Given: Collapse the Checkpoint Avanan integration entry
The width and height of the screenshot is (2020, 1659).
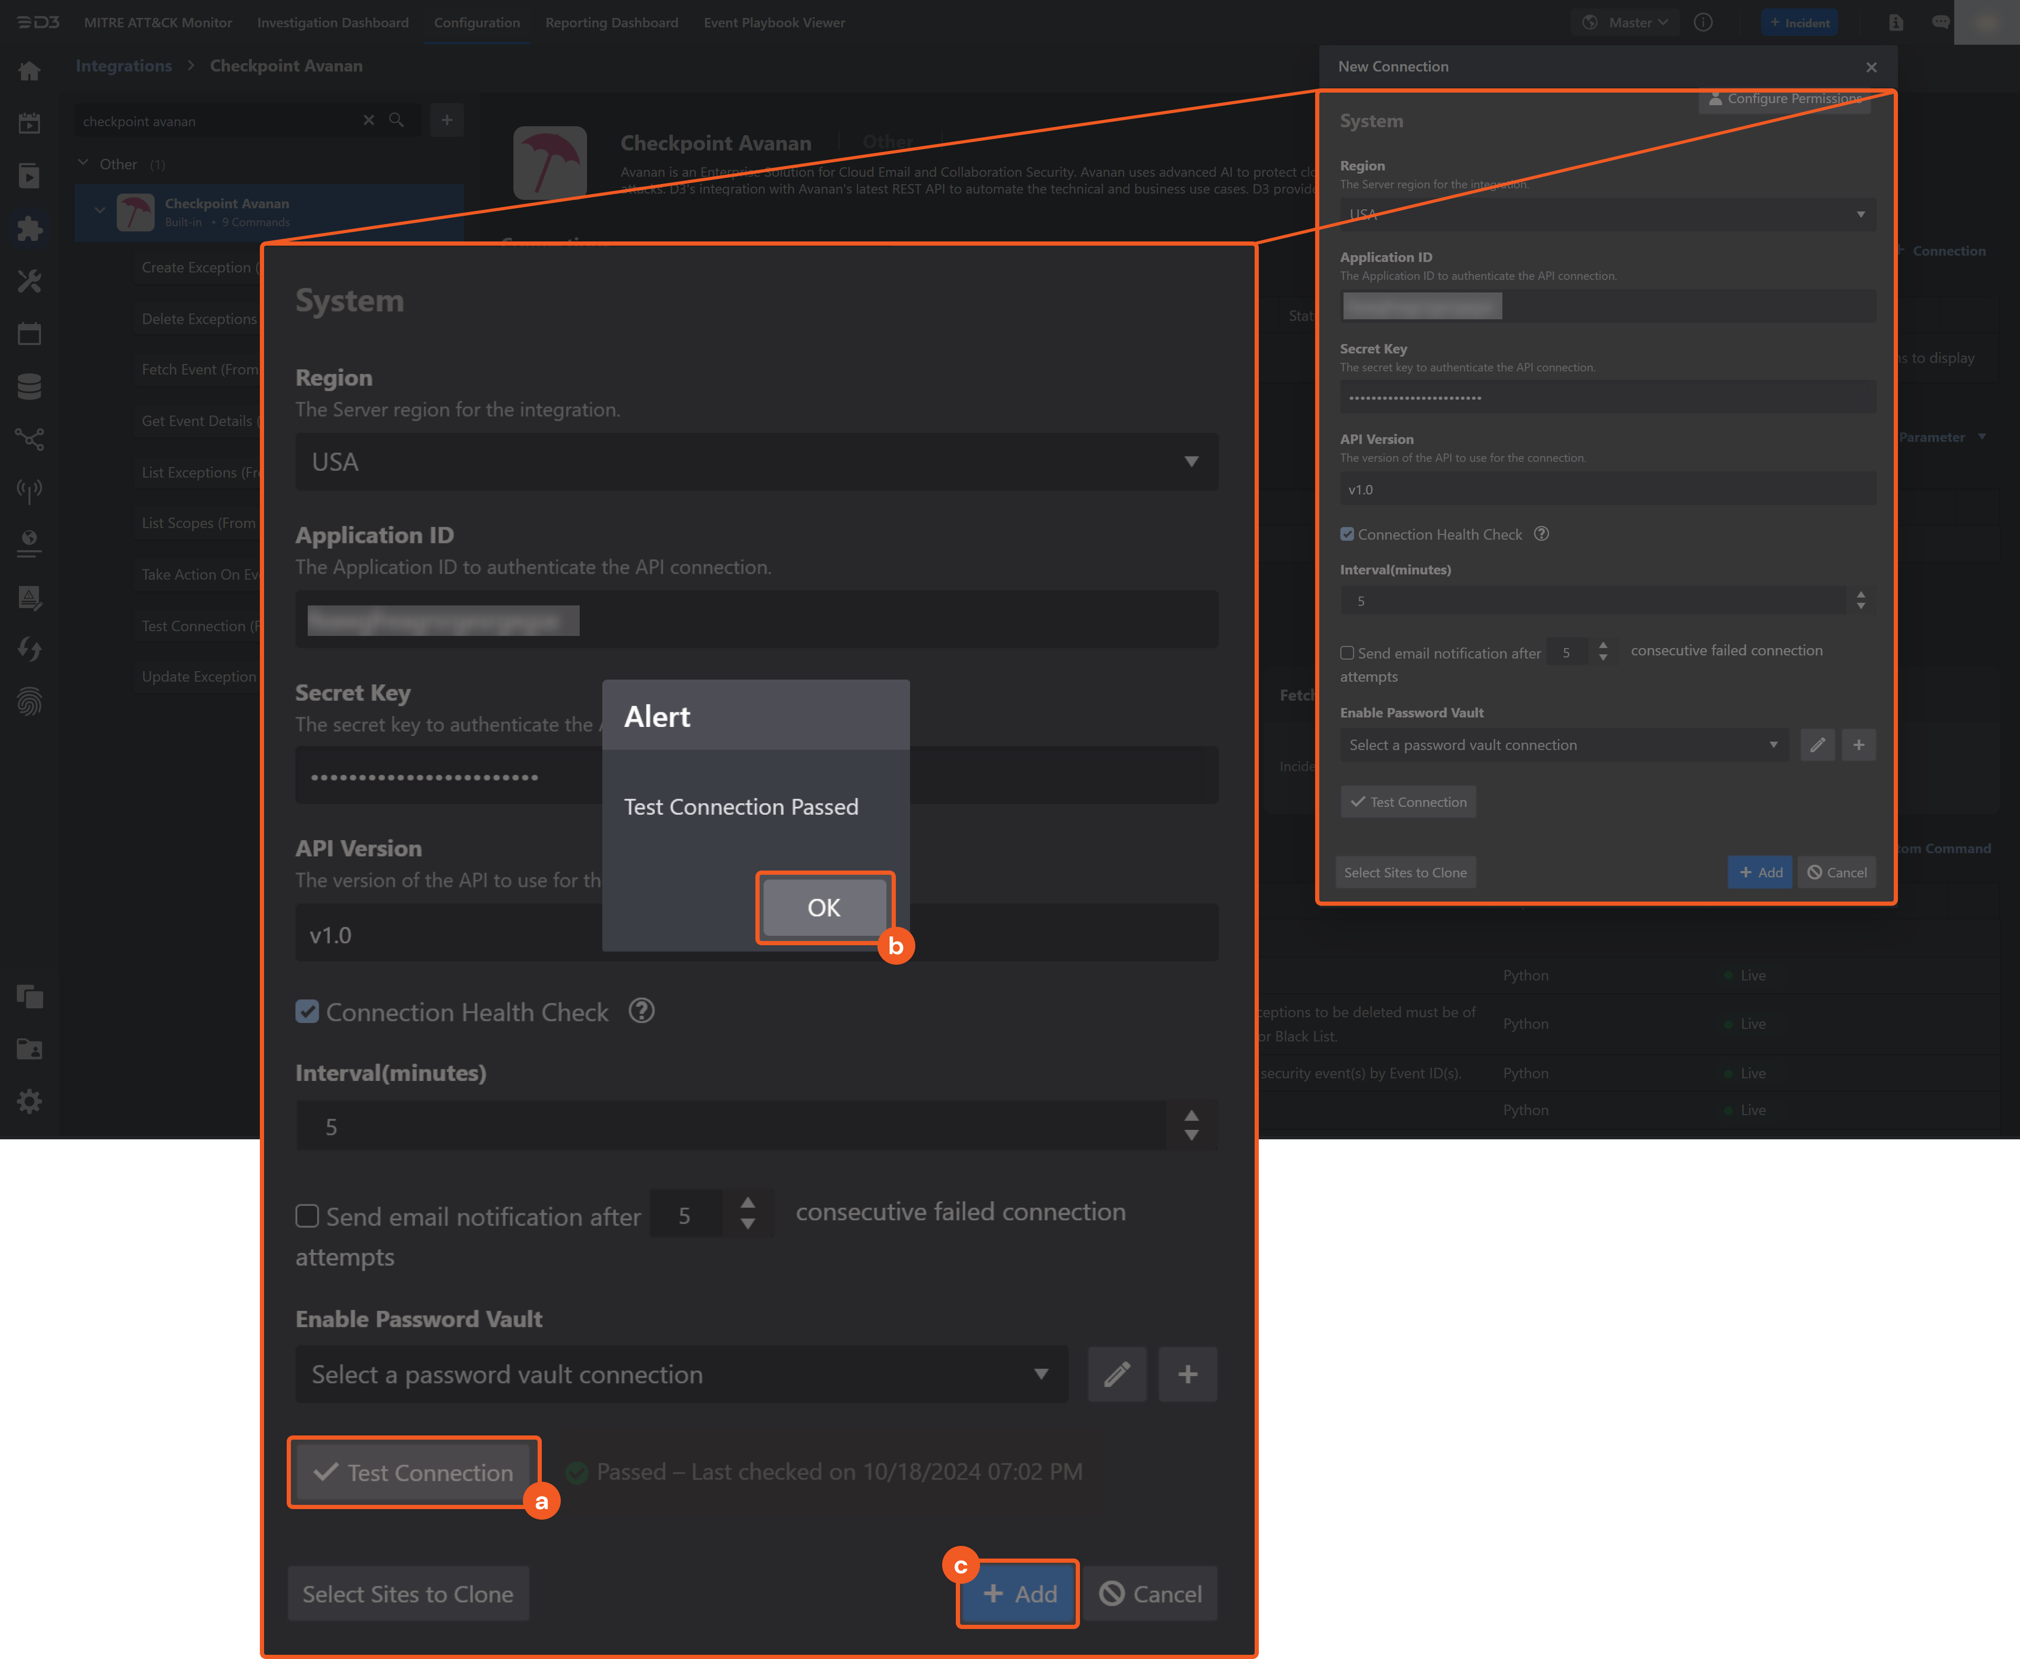Looking at the screenshot, I should [x=100, y=209].
